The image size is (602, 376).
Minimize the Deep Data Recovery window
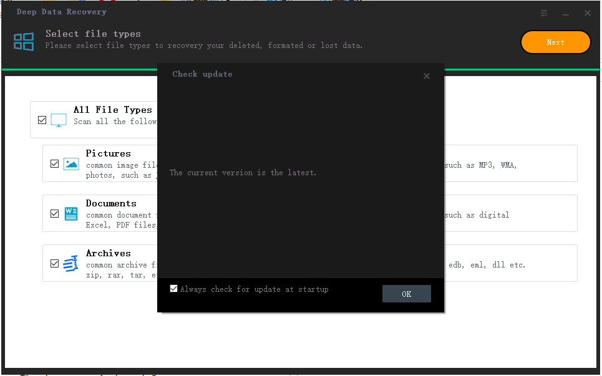click(566, 14)
